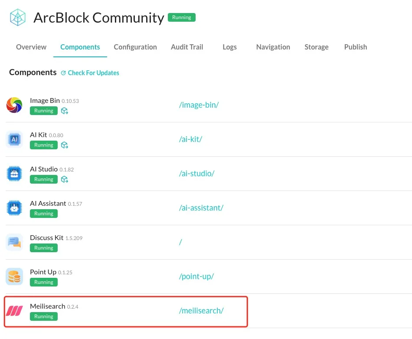The width and height of the screenshot is (412, 339).
Task: Click the refresh icon before Check For Updates
Action: pos(63,73)
